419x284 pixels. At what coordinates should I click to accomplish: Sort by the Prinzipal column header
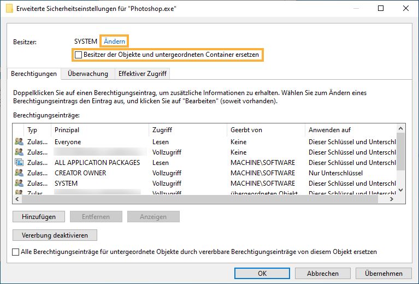100,130
